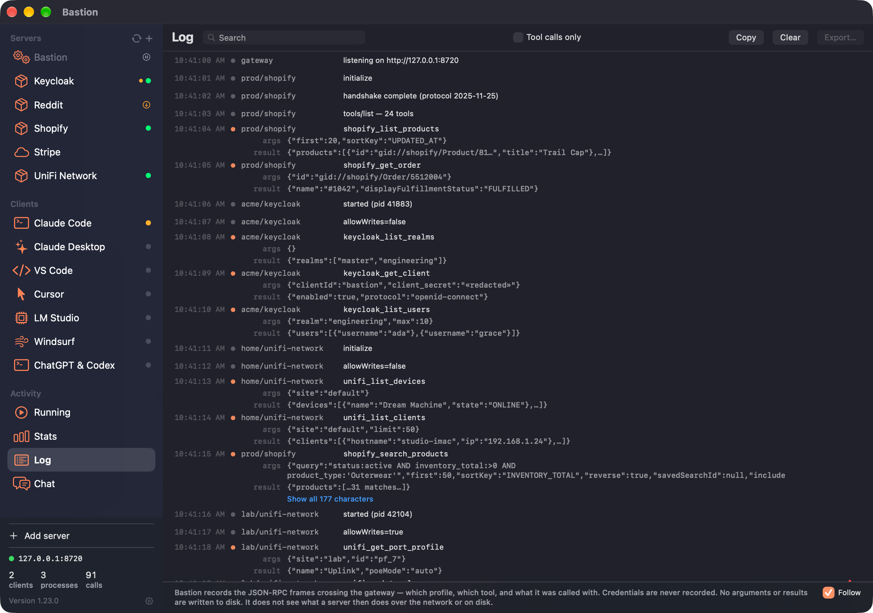Click the Claude Desktop sparkle icon
This screenshot has width=873, height=613.
point(21,247)
